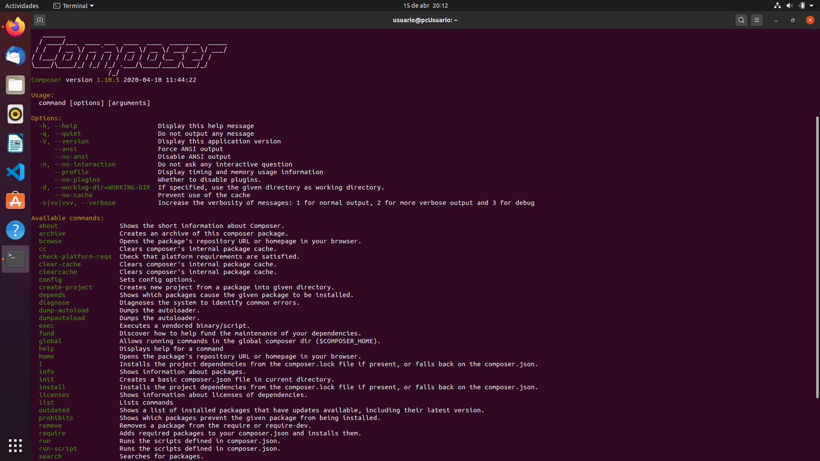820x461 pixels.
Task: Open Ubuntu Software store
Action: [15, 201]
